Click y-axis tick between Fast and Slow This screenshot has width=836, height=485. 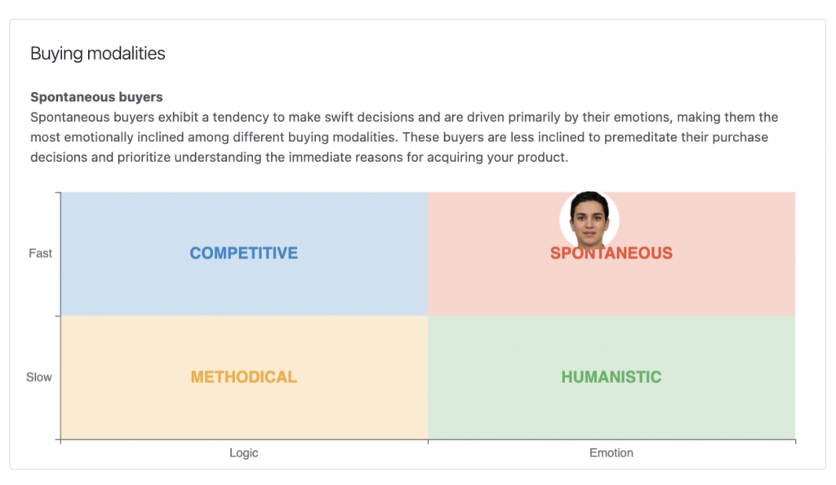point(58,316)
